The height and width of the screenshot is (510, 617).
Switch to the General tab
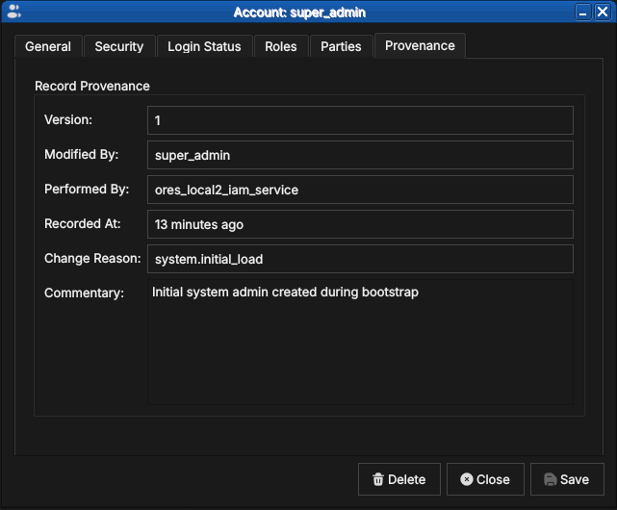[48, 46]
